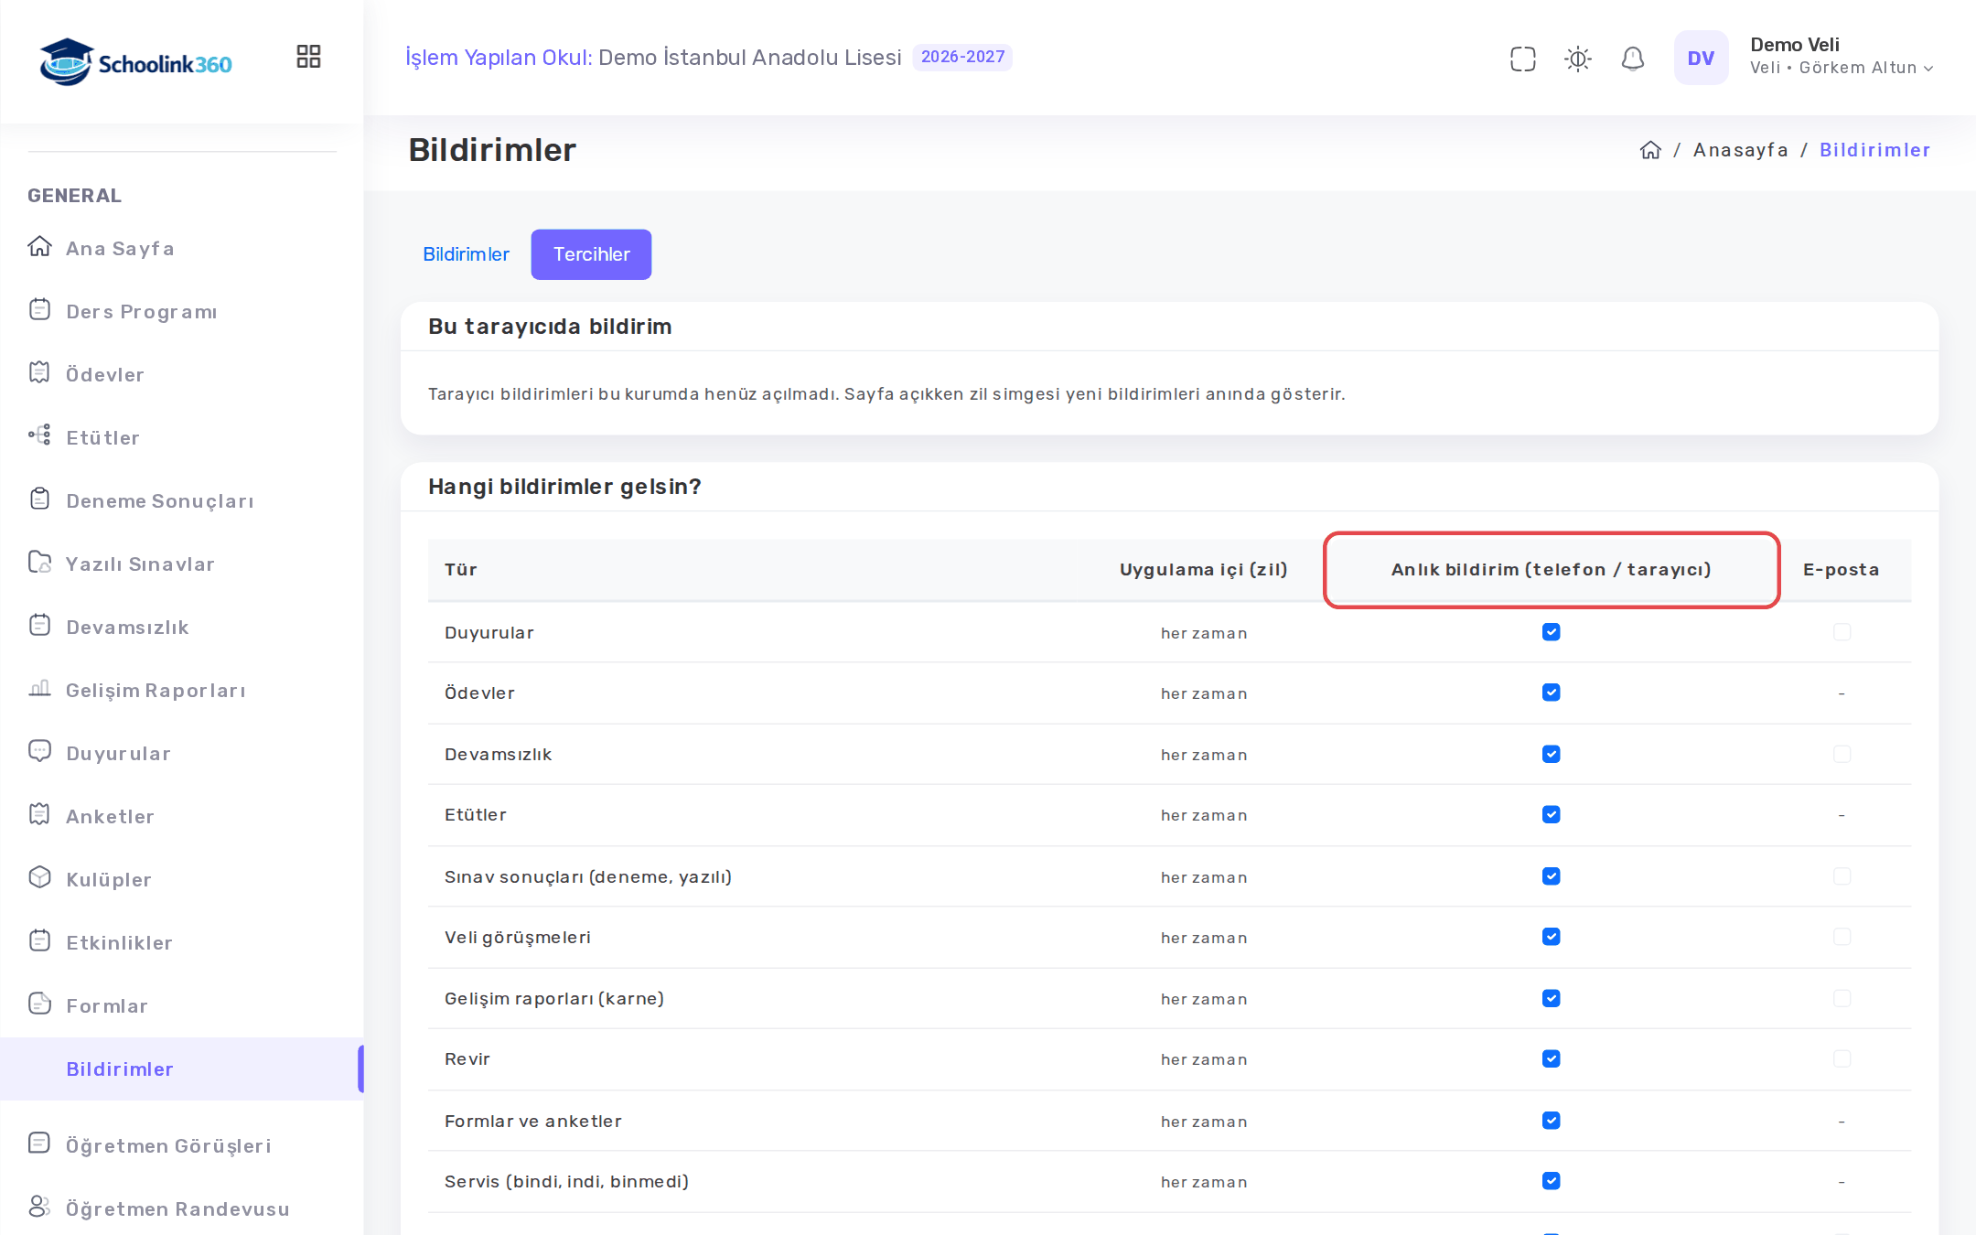Image resolution: width=1976 pixels, height=1235 pixels.
Task: Open notifications bell in the header
Action: click(1632, 59)
